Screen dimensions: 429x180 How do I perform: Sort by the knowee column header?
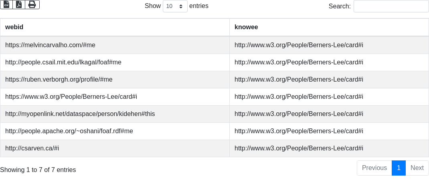click(x=246, y=27)
